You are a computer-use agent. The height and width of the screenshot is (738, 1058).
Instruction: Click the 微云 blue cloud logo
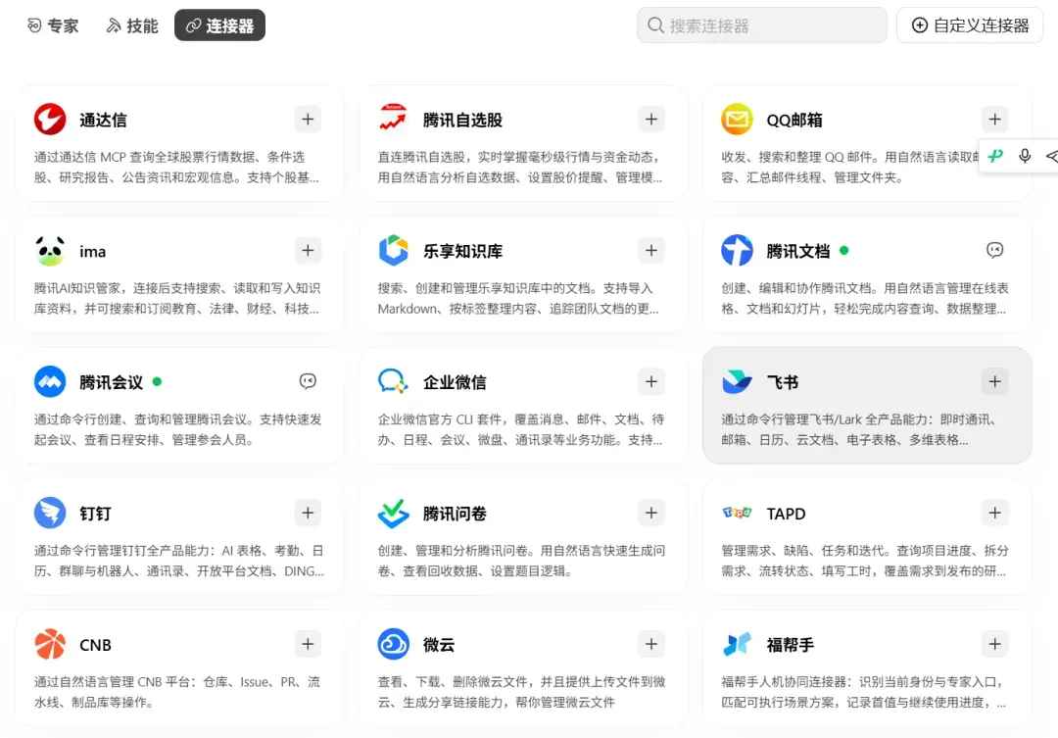point(394,644)
